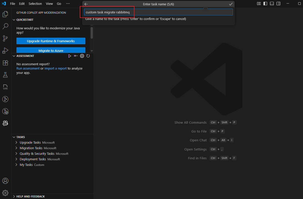Click the Run assessment link
303x199 pixels.
[x=28, y=68]
